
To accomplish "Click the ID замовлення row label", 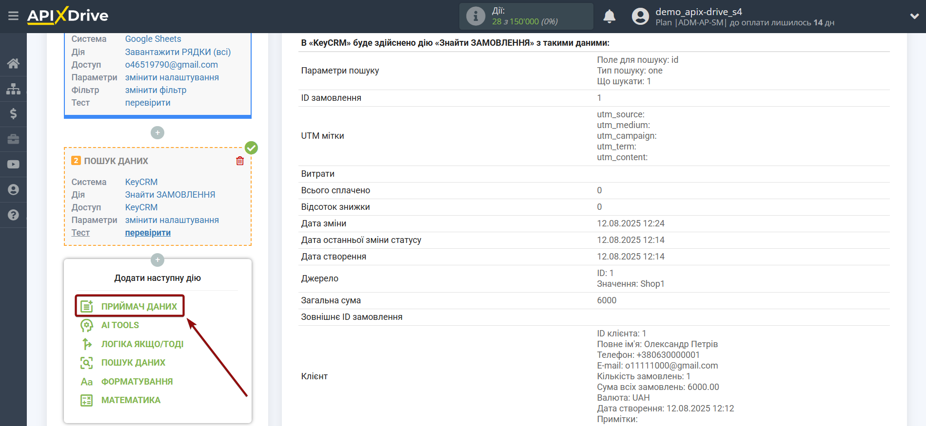I will click(331, 98).
